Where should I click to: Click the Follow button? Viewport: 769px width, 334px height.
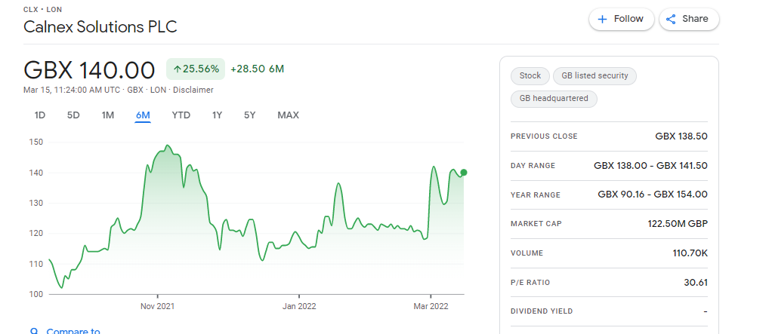(x=622, y=19)
